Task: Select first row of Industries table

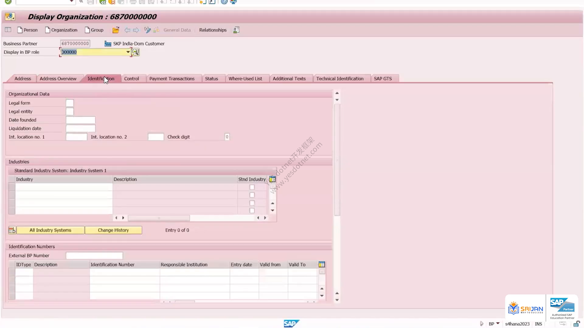Action: (x=12, y=187)
